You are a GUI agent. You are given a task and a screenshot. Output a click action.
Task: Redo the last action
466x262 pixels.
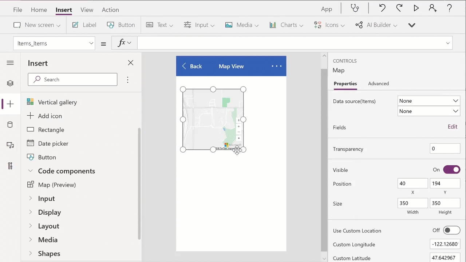pyautogui.click(x=399, y=8)
